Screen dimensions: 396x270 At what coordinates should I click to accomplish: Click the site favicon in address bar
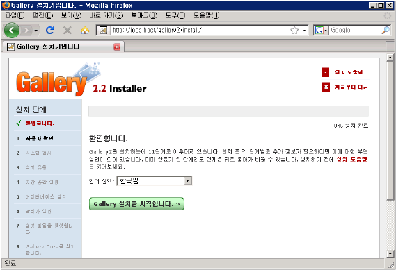103,31
